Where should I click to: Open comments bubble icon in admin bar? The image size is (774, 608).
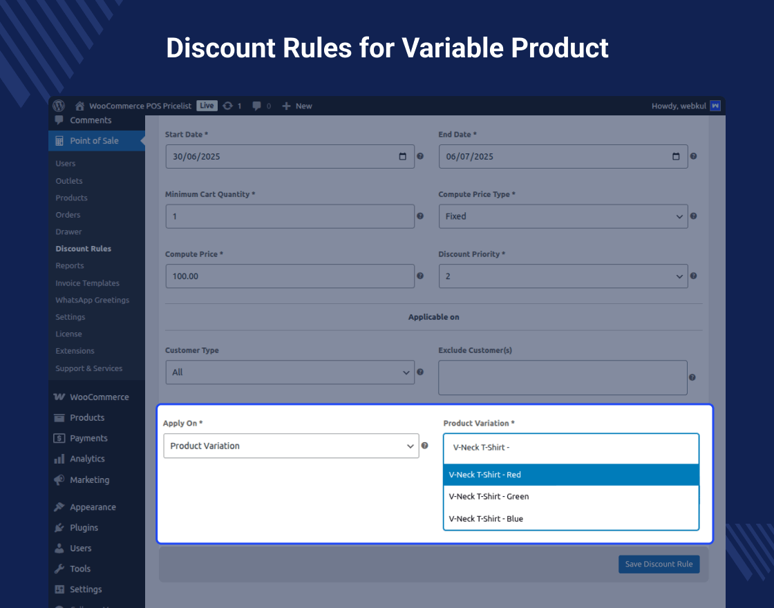256,106
